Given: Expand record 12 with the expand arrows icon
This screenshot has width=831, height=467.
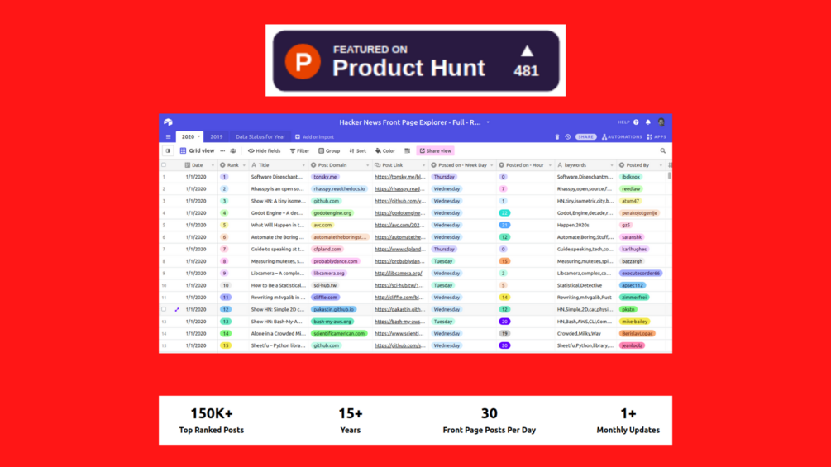Looking at the screenshot, I should click(x=177, y=309).
